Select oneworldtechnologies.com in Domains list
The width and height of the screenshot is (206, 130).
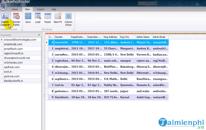coord(22,40)
